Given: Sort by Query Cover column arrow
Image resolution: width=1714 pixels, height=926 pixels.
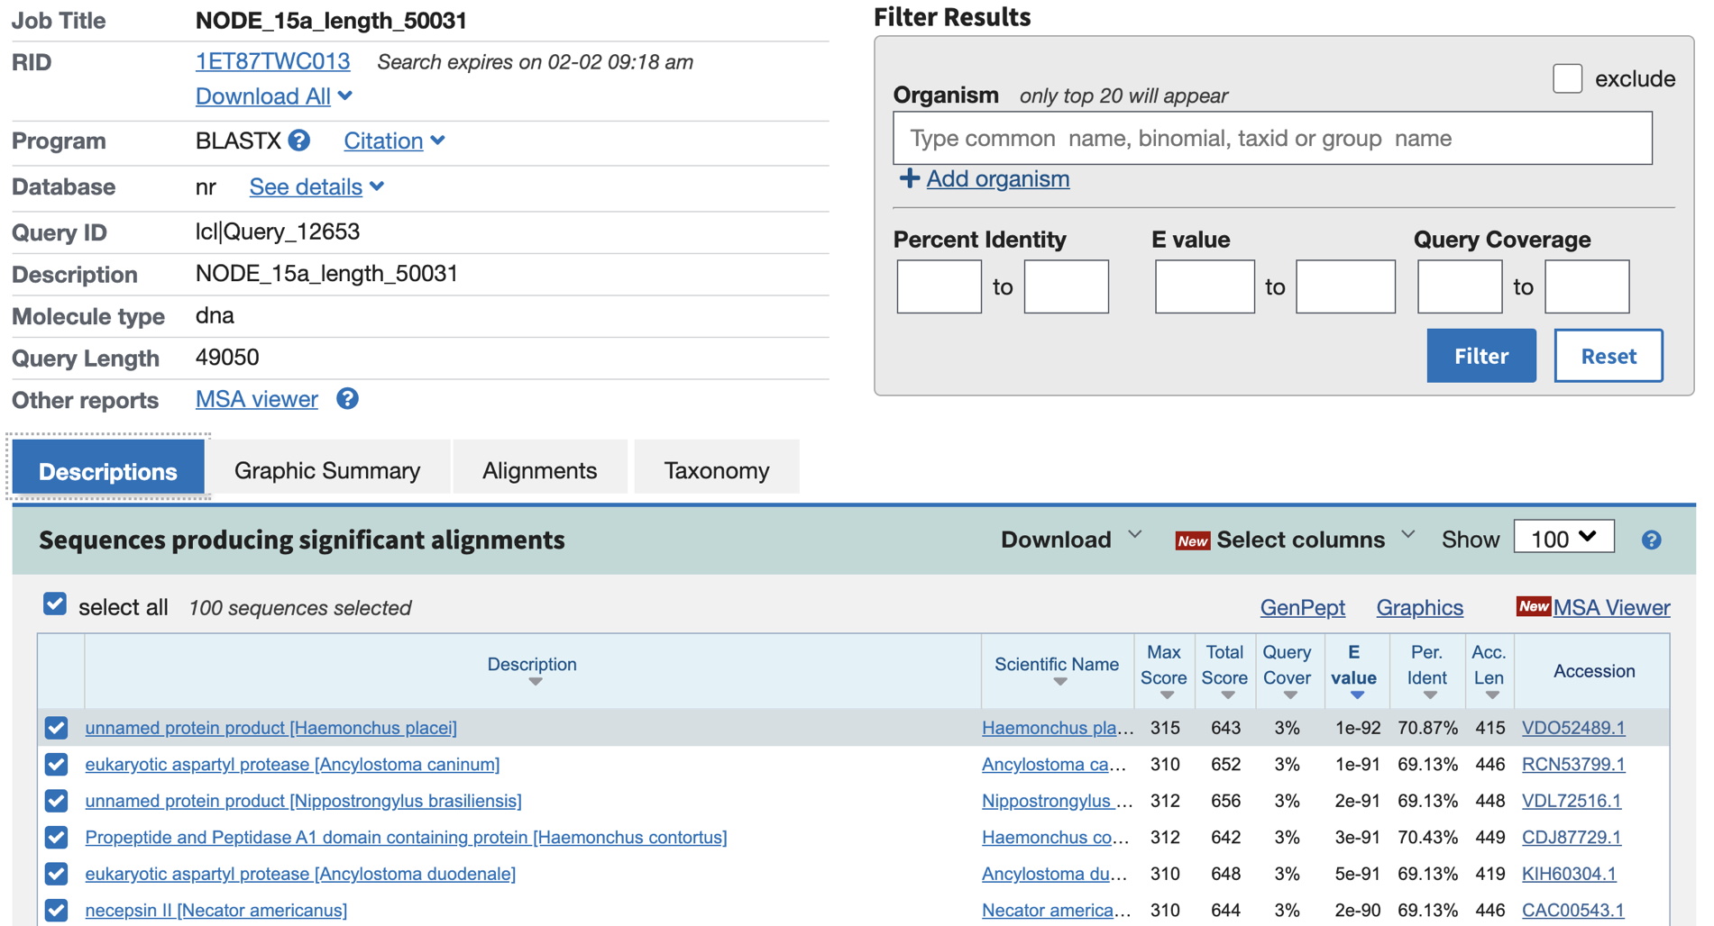Looking at the screenshot, I should coord(1289,695).
